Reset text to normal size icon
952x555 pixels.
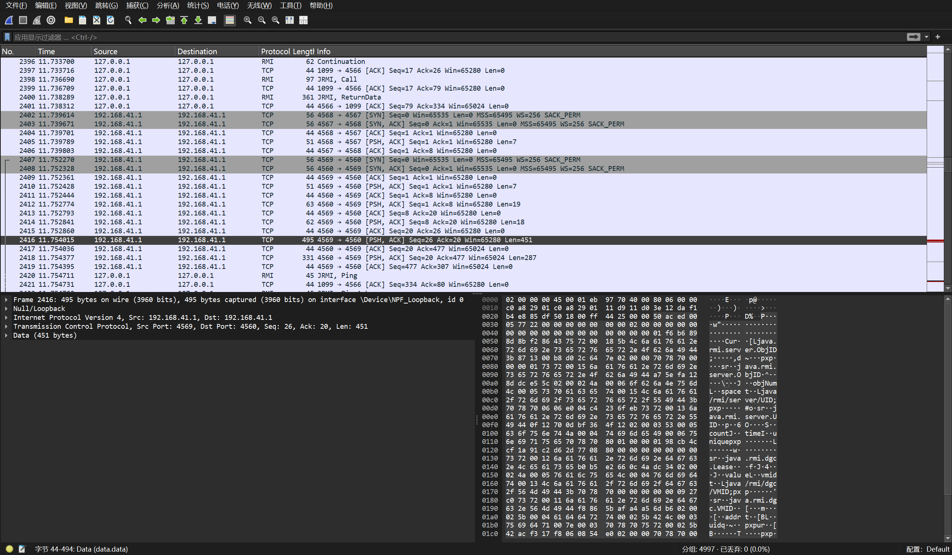(x=276, y=20)
